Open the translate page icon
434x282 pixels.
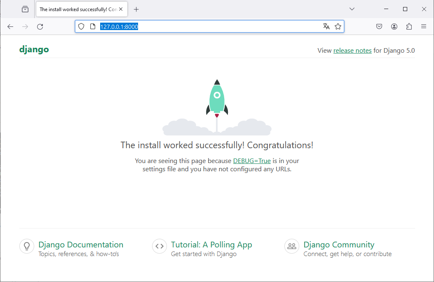coord(326,27)
